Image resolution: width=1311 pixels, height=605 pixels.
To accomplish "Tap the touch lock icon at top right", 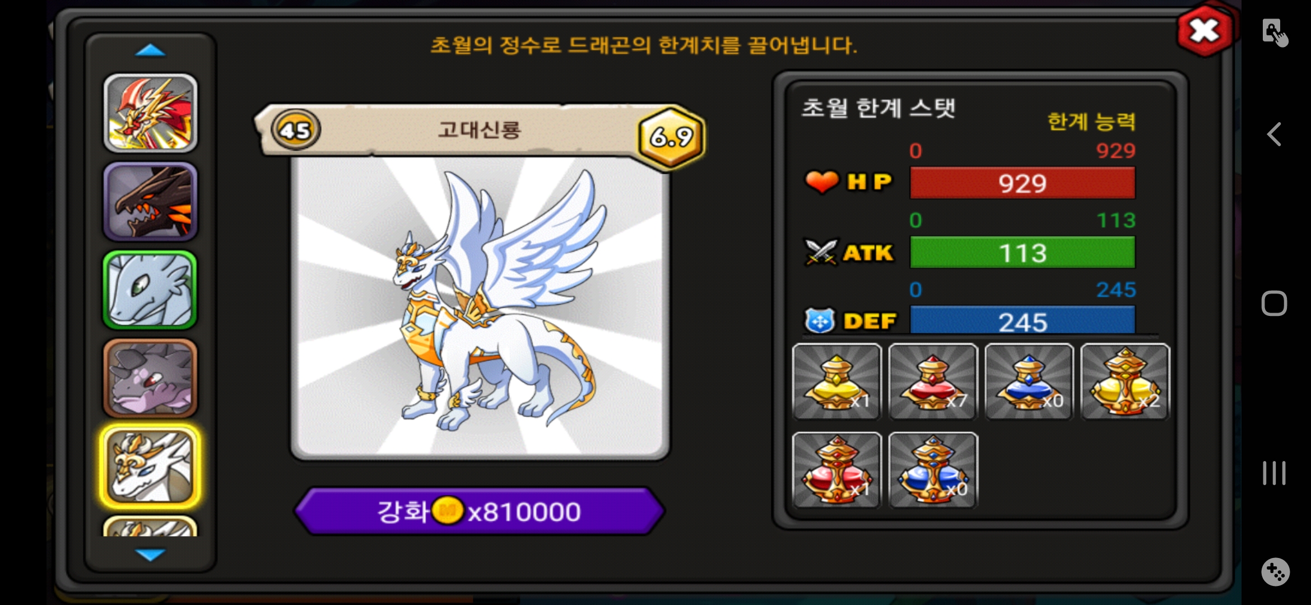I will 1275,32.
